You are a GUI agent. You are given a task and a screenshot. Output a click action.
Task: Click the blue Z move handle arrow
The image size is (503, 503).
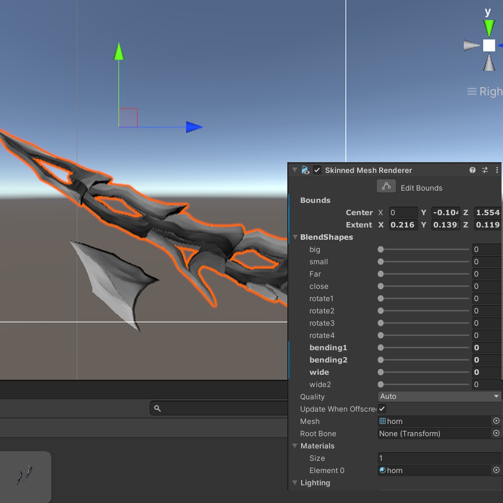[194, 127]
